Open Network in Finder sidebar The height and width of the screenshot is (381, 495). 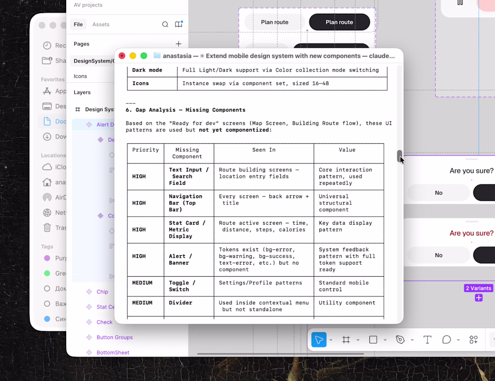54,213
